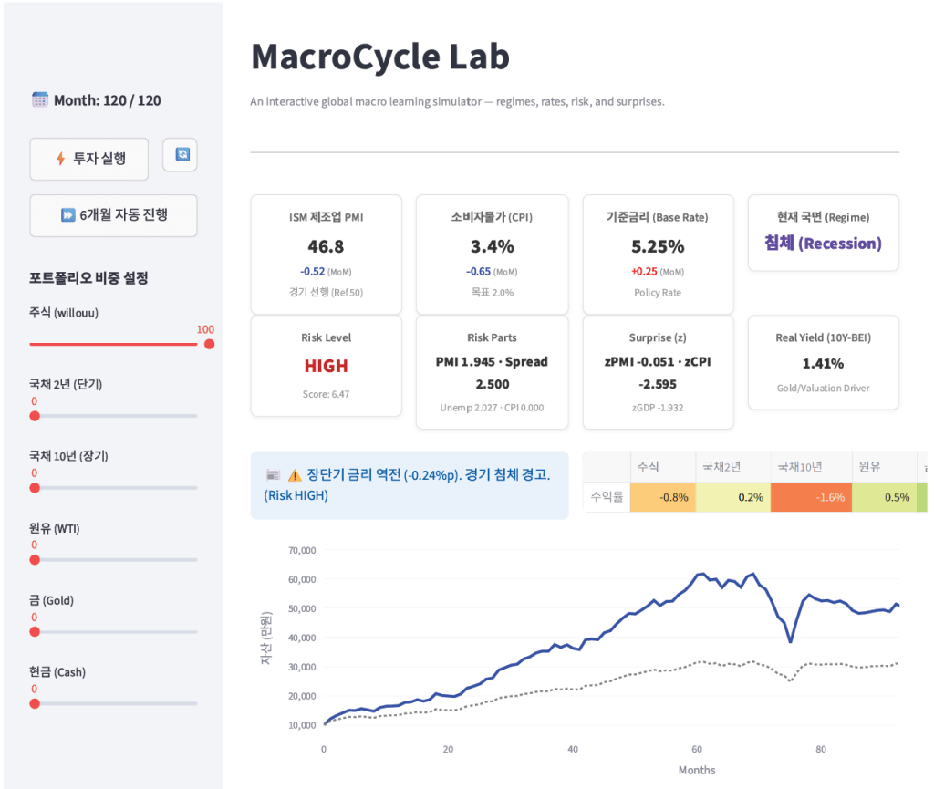Screen dimensions: 934x789
Task: Click the 원유 (WTI) slider handle
Action: point(35,559)
